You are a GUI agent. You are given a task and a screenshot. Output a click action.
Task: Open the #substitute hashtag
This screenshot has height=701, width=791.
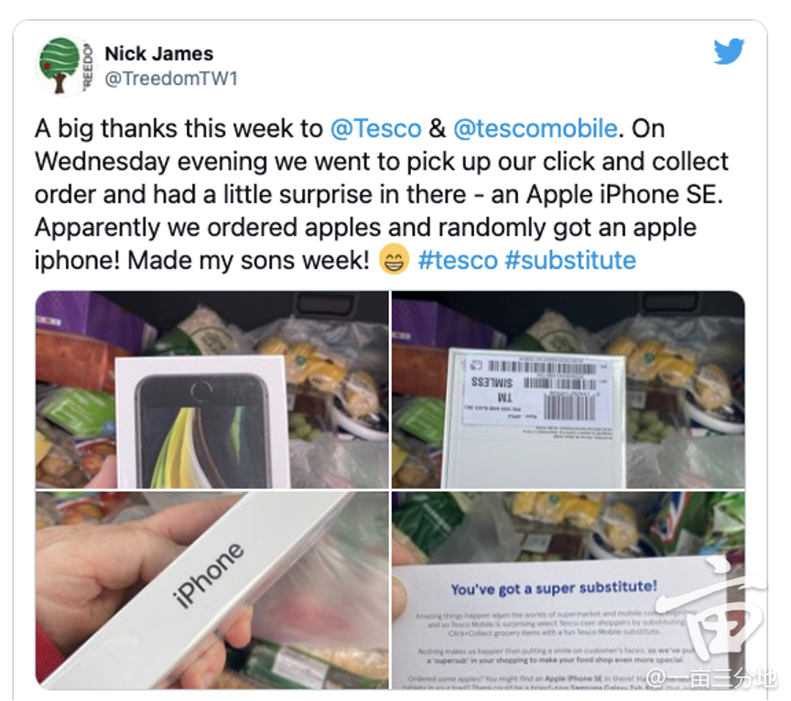coord(570,260)
